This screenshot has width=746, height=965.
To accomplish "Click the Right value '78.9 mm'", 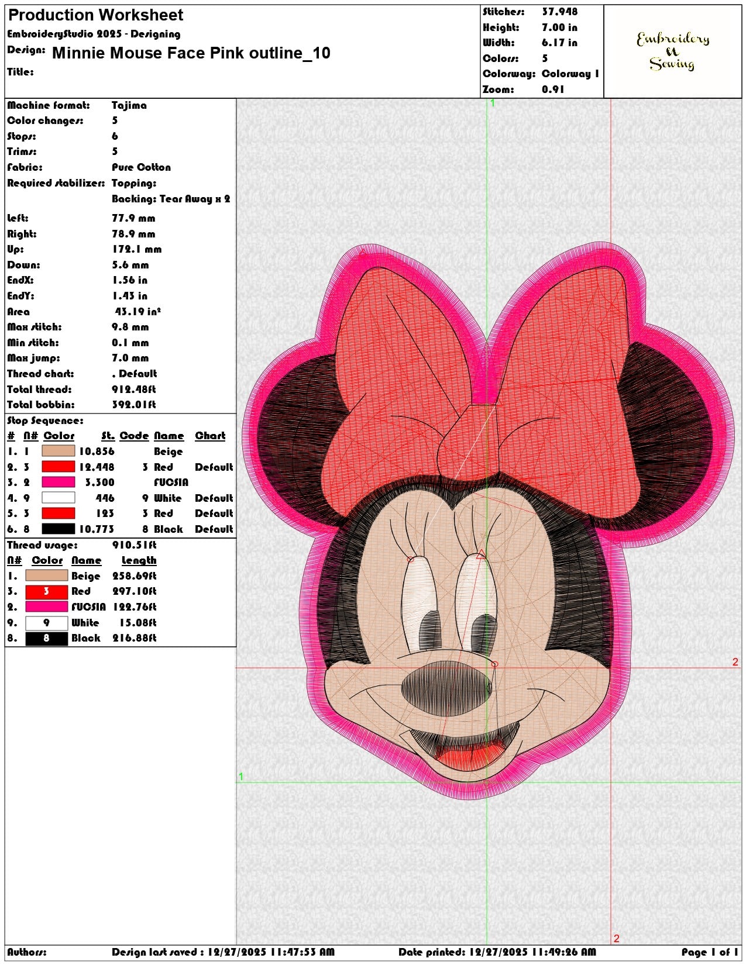I will [133, 234].
